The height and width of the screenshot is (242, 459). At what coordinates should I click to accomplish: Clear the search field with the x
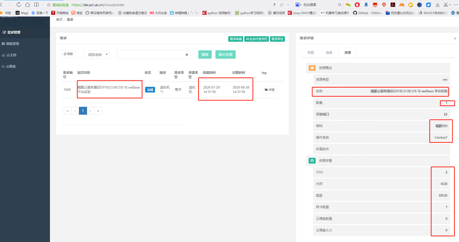pyautogui.click(x=187, y=55)
